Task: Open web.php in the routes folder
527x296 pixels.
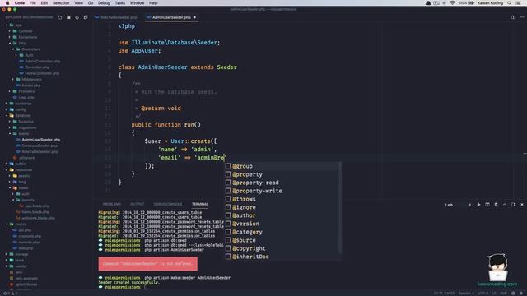Action: pyautogui.click(x=26, y=248)
